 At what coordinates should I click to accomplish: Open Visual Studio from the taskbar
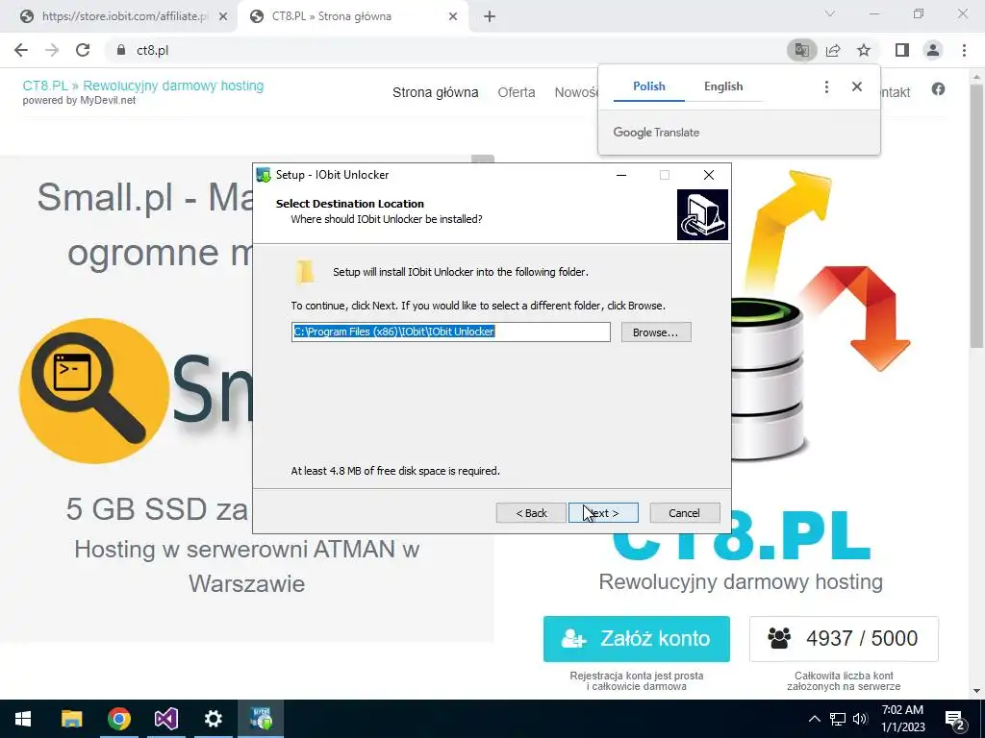(166, 719)
